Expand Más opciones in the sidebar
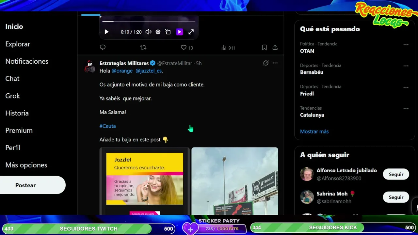This screenshot has width=418, height=235. [x=26, y=165]
